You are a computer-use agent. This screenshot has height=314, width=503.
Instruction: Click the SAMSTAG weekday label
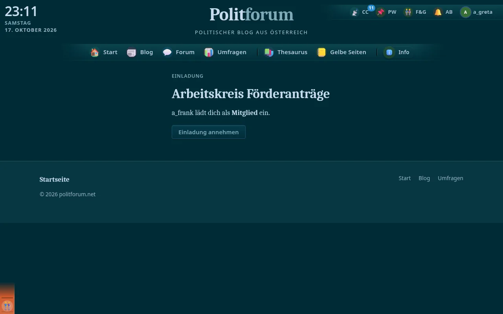[18, 23]
